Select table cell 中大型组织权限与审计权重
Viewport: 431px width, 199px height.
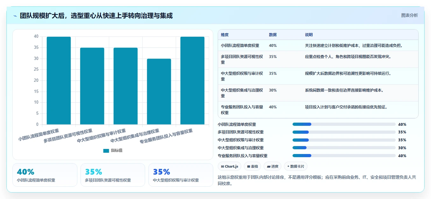point(242,76)
